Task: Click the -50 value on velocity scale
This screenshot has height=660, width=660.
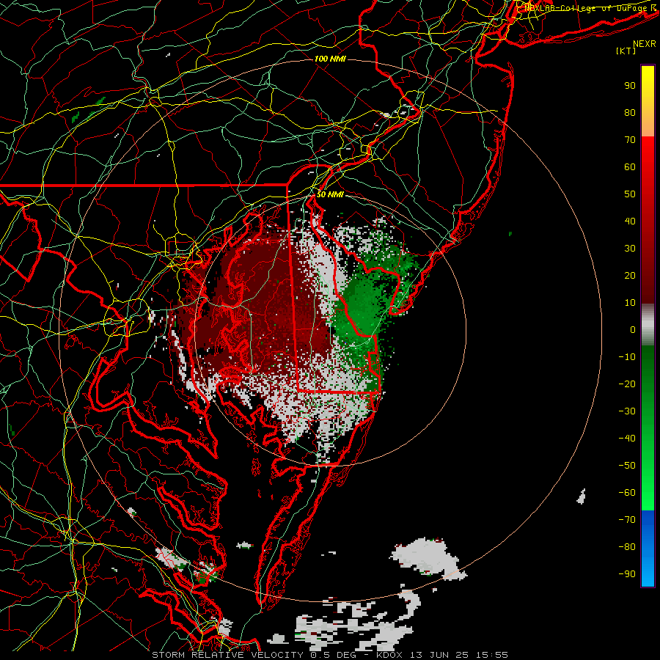Action: point(627,466)
